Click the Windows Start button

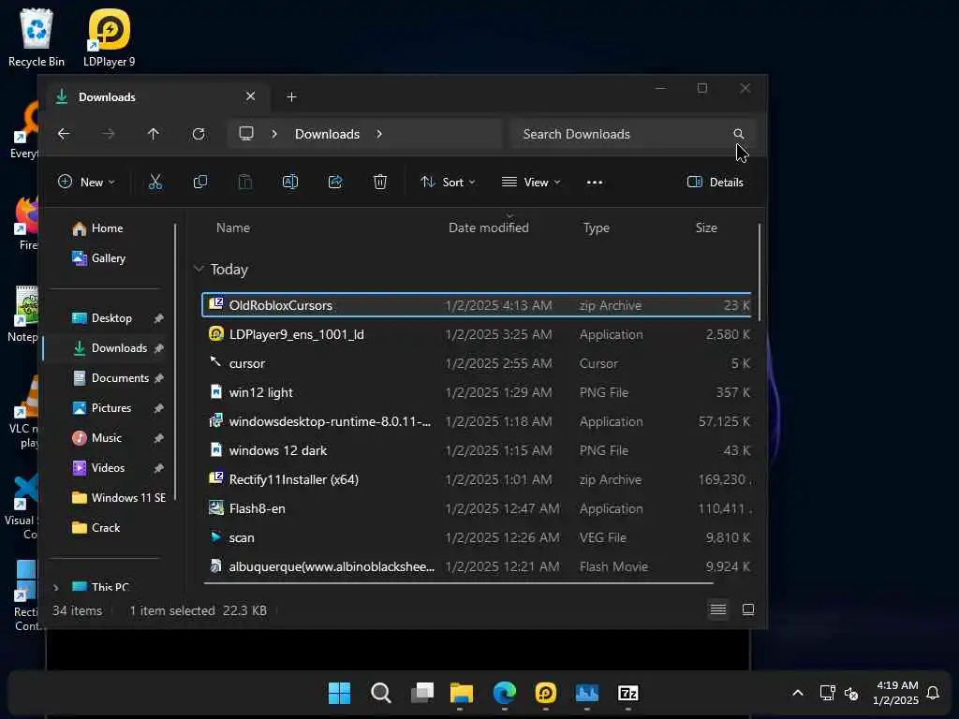[x=339, y=693]
